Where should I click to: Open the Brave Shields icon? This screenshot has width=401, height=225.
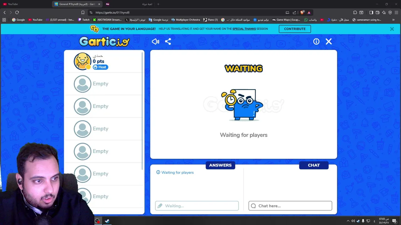coord(302,12)
